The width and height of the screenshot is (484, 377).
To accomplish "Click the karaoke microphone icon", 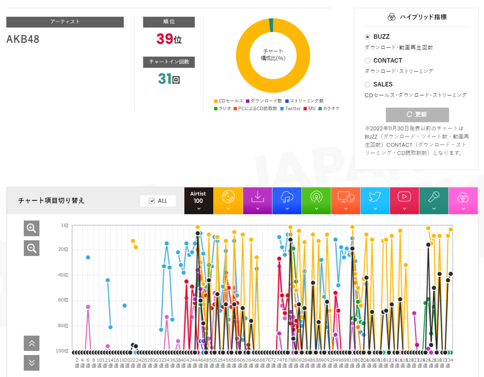I will [434, 197].
